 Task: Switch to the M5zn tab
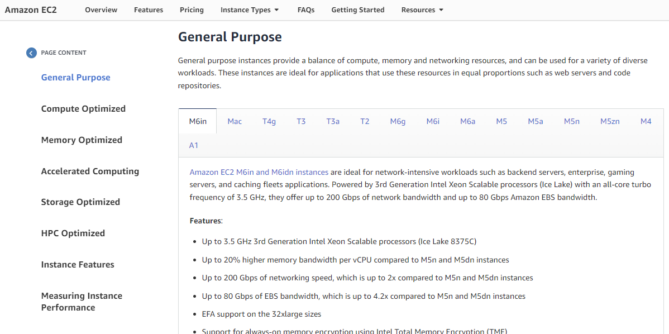[x=610, y=122]
